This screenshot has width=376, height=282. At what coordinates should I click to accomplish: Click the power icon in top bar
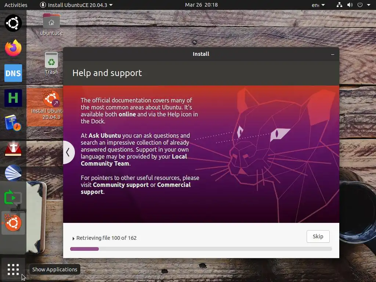tap(360, 5)
